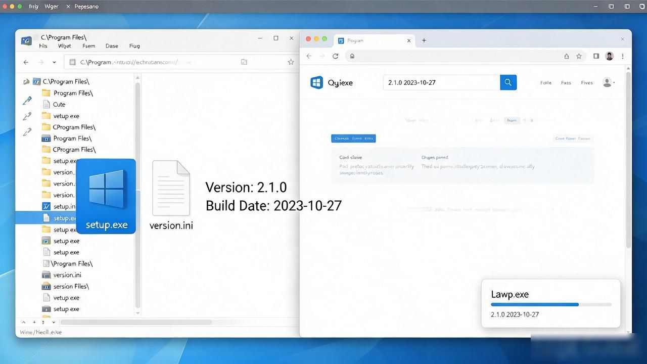Reload the page in the browser window

[335, 56]
